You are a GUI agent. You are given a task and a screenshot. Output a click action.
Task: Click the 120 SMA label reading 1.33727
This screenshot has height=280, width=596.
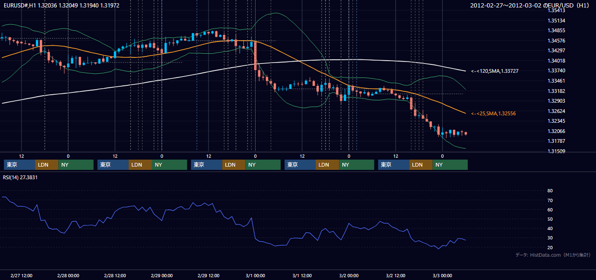point(495,71)
